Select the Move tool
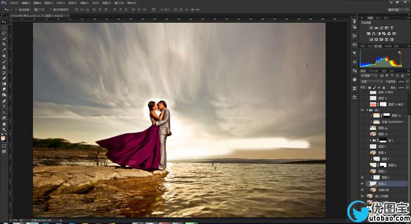The width and height of the screenshot is (411, 224). (4, 22)
